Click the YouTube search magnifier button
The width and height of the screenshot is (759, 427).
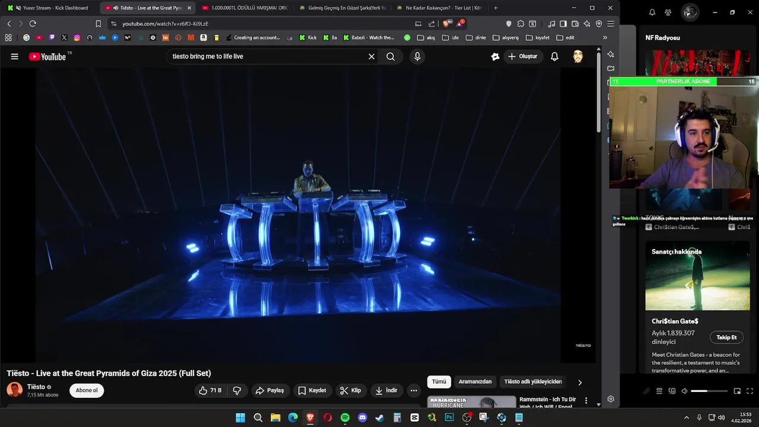(390, 56)
